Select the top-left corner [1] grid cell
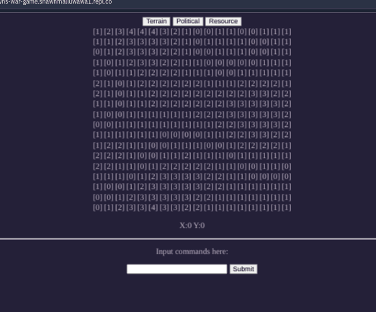 coord(97,32)
